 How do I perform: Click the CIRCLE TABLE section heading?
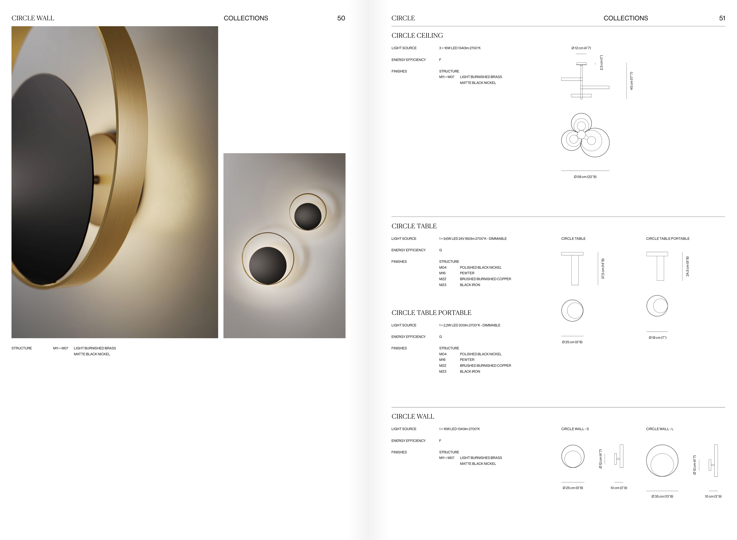(414, 226)
